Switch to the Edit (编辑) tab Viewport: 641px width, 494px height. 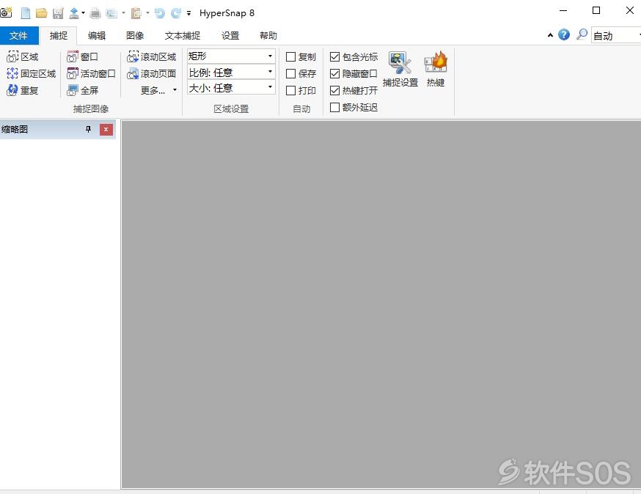(x=97, y=36)
